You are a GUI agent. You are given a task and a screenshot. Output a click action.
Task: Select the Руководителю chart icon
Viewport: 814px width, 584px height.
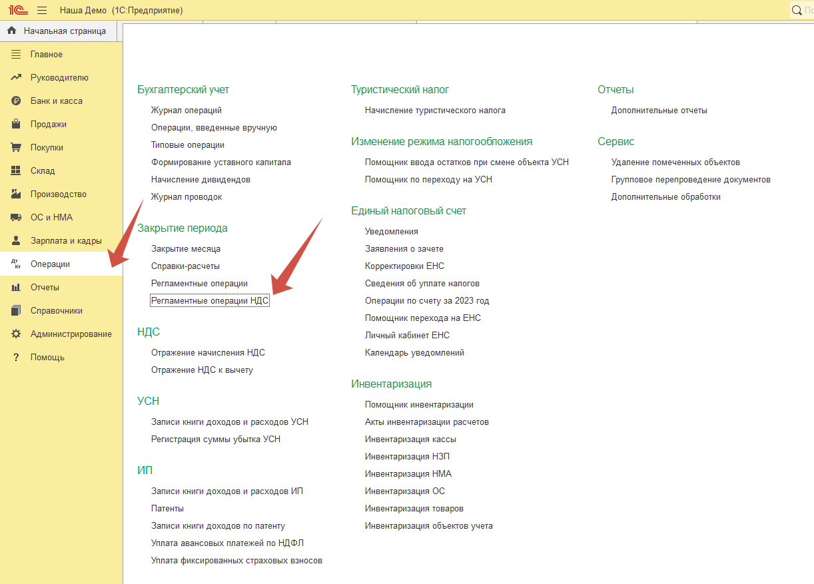16,78
